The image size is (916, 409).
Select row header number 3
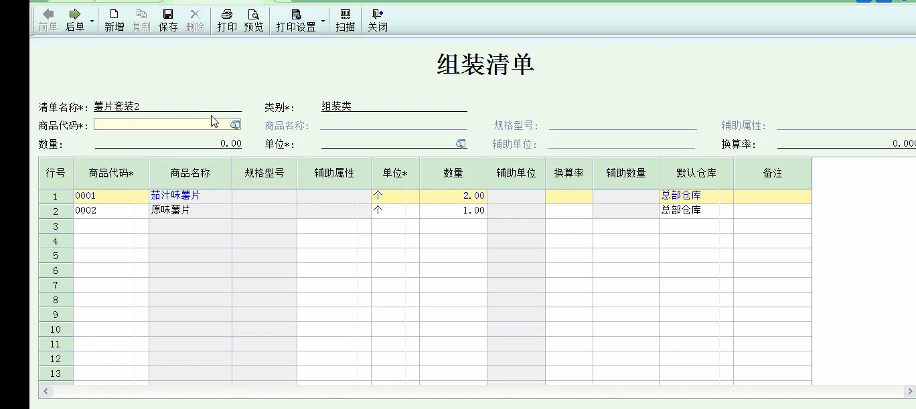click(x=56, y=226)
